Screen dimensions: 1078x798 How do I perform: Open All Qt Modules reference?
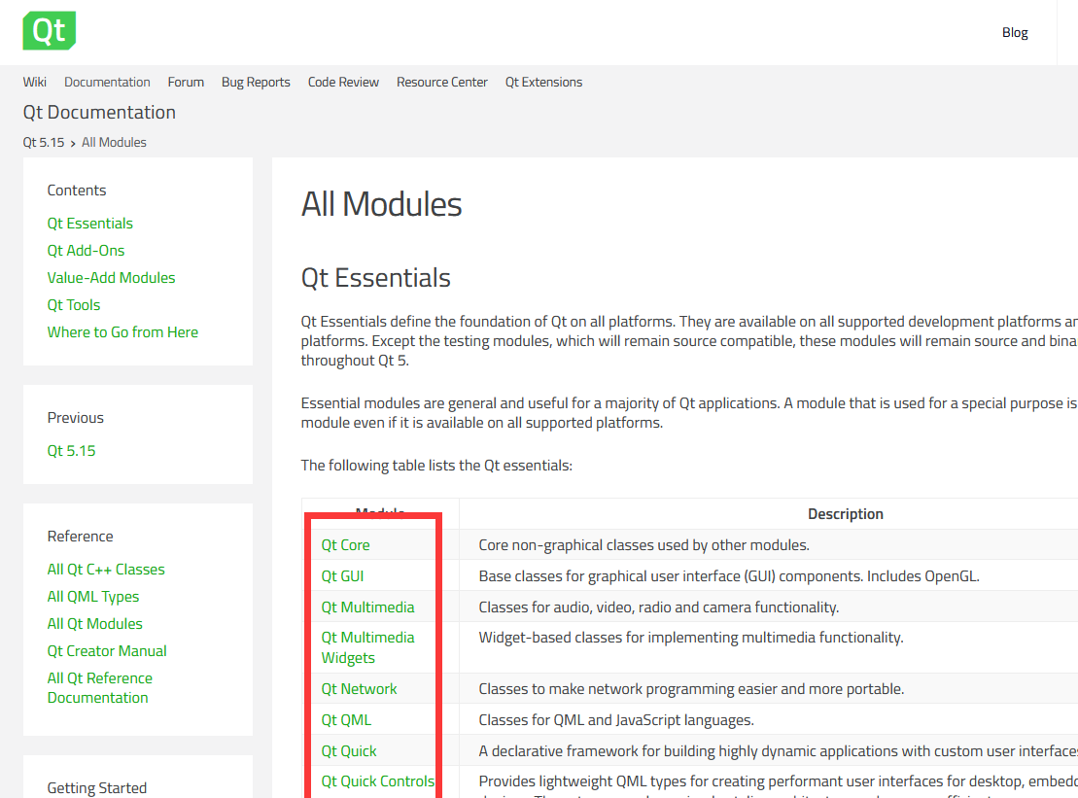(95, 623)
